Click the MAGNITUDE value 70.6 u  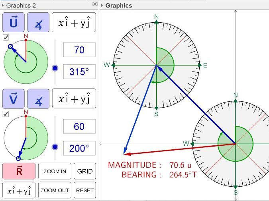[x=180, y=165]
